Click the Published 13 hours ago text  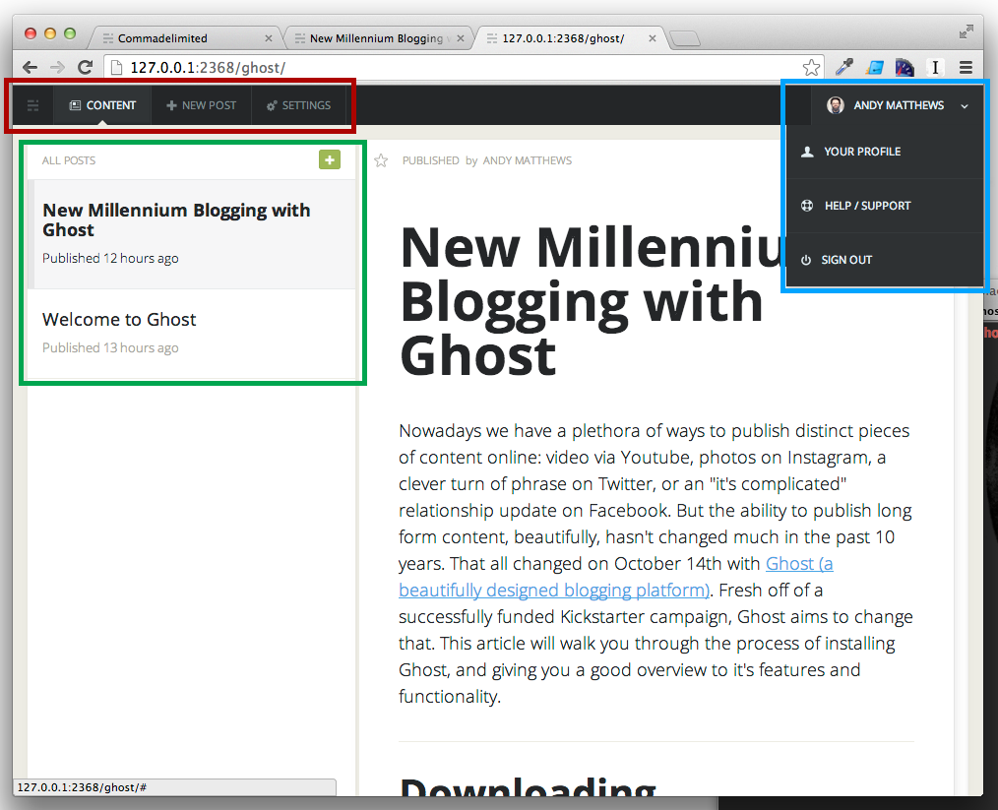tap(110, 348)
